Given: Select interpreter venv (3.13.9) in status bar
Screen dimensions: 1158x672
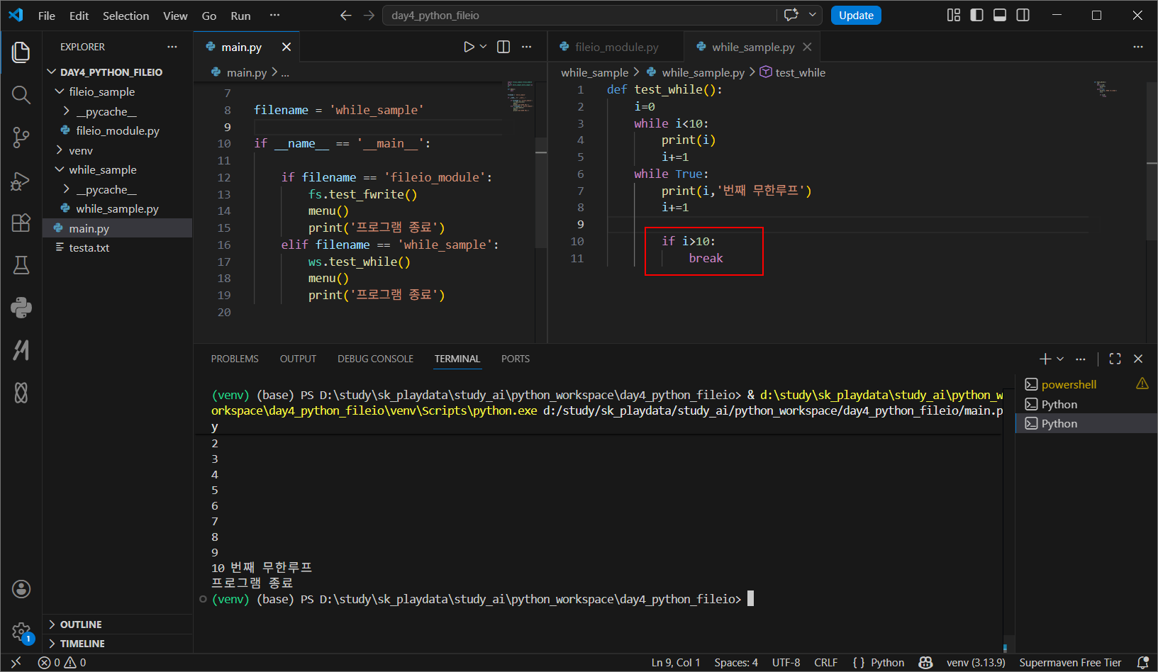Looking at the screenshot, I should tap(976, 663).
